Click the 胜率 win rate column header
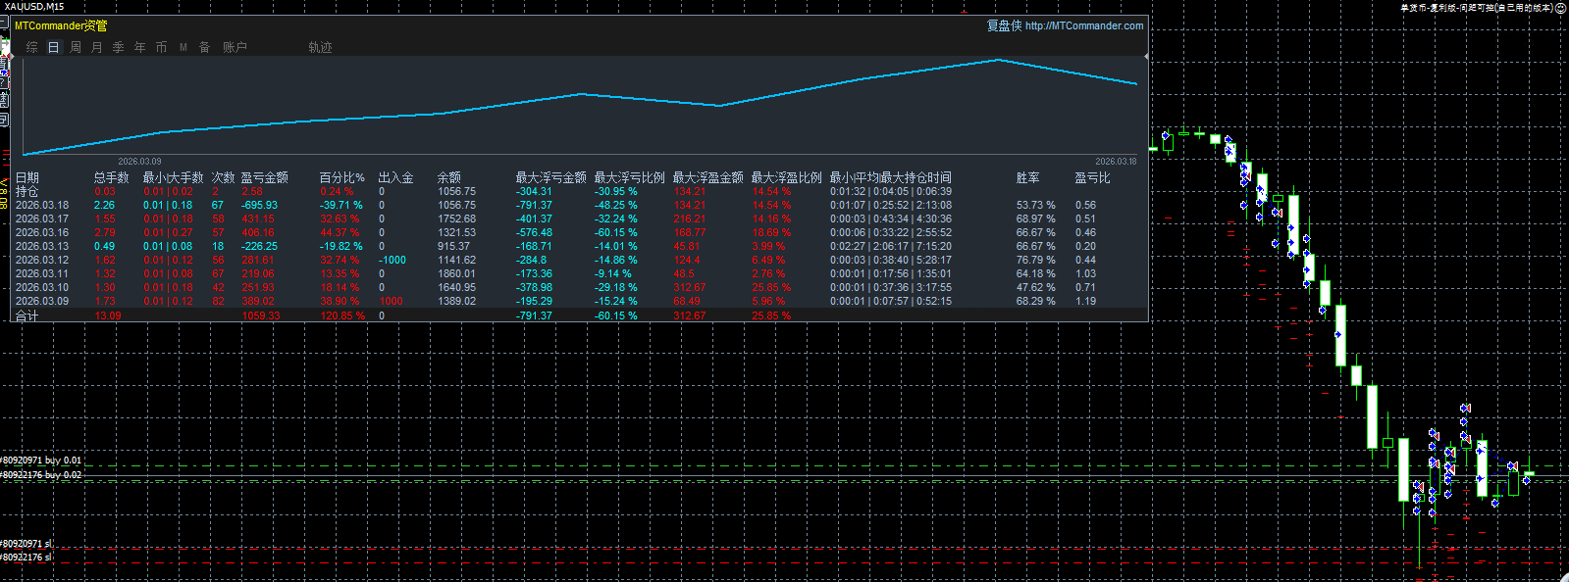Image resolution: width=1569 pixels, height=582 pixels. click(1027, 177)
